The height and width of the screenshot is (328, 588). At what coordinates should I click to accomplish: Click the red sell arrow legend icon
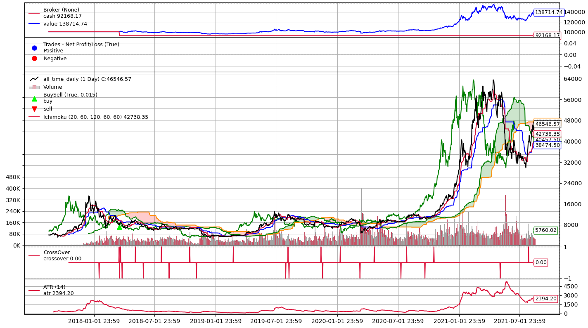coord(34,109)
